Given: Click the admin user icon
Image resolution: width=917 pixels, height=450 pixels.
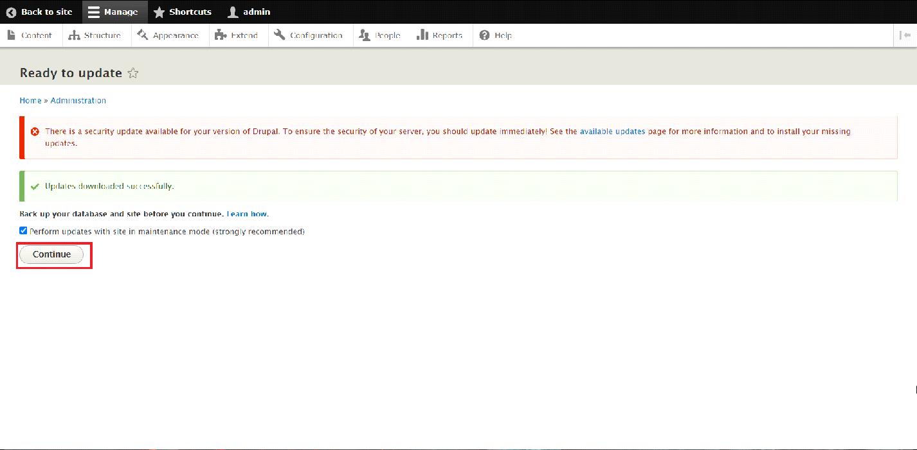Looking at the screenshot, I should coord(233,12).
